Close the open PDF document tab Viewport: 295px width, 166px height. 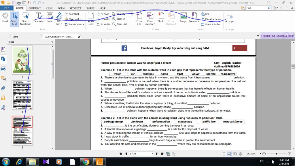point(79,37)
